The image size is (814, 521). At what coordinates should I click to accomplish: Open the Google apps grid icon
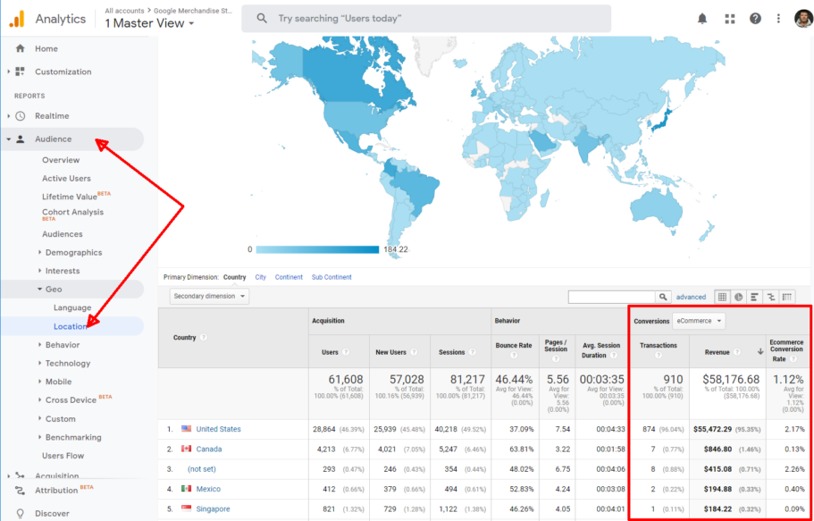click(x=730, y=19)
